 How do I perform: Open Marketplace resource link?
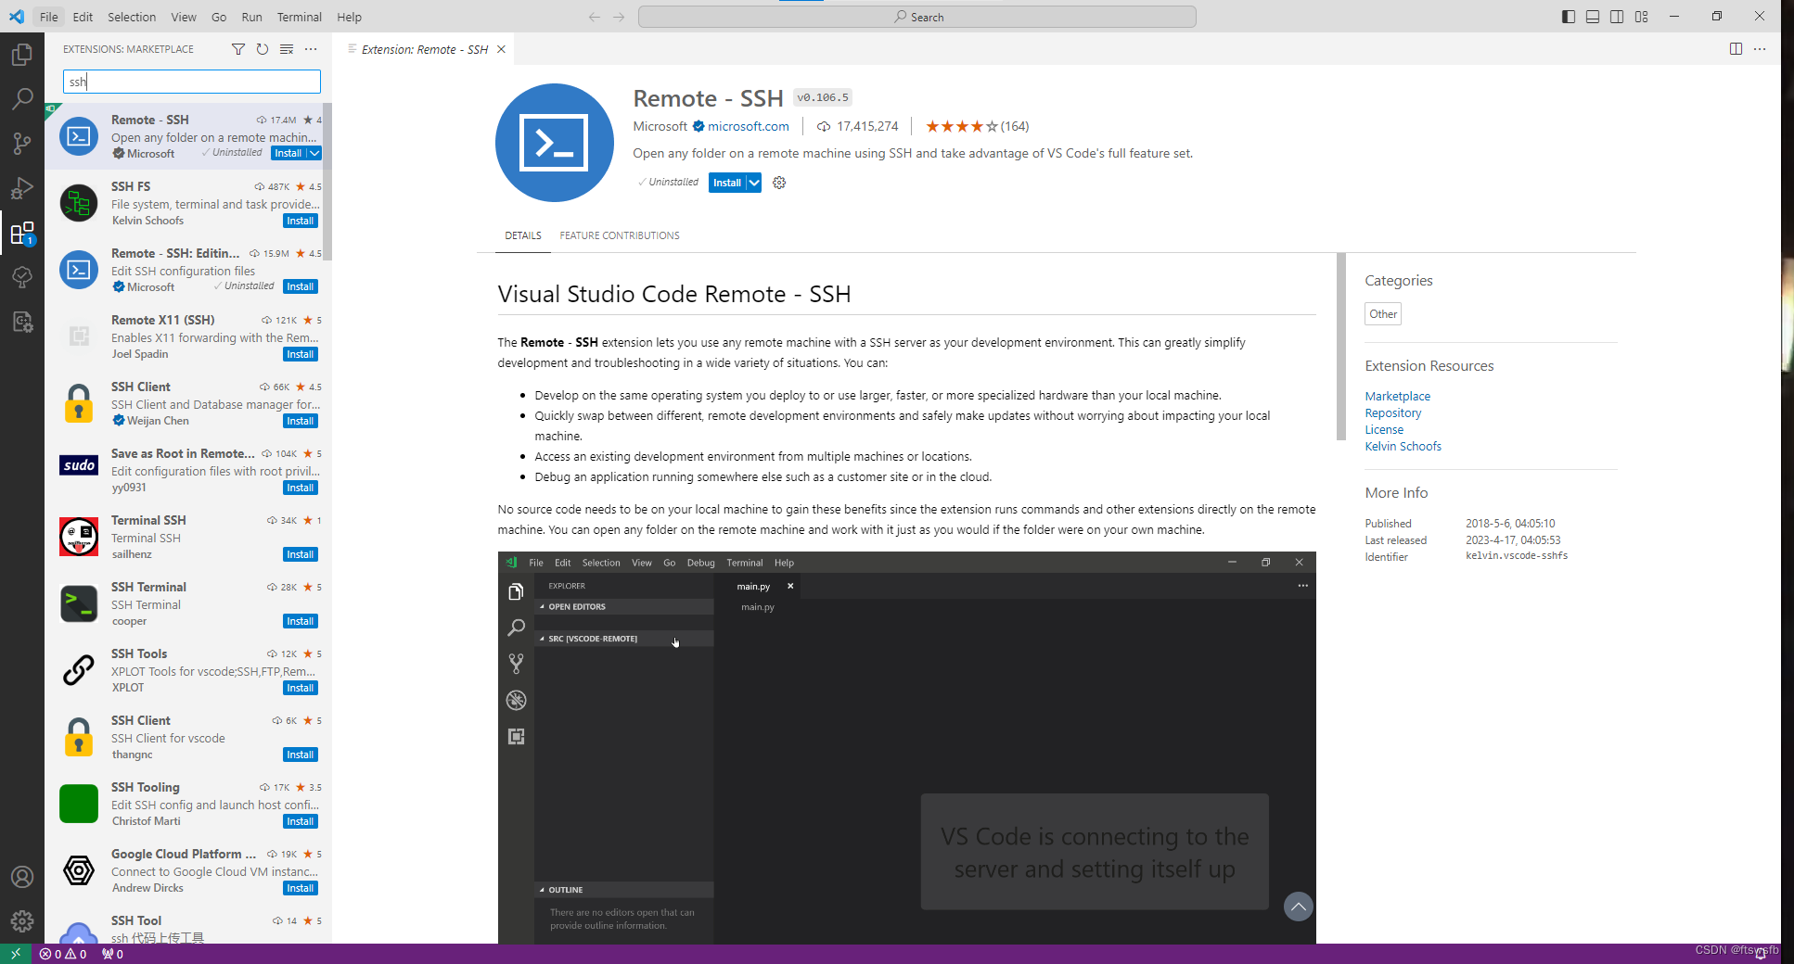[x=1398, y=396]
